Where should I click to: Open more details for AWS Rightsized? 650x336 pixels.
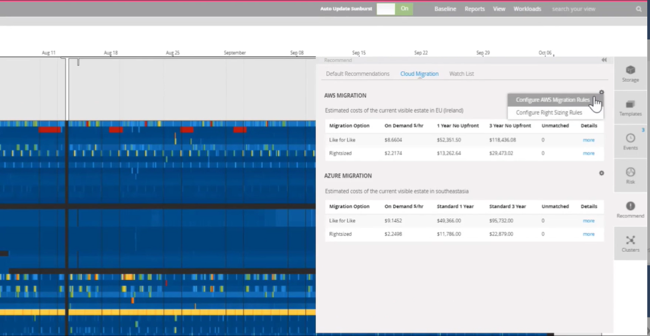pos(589,154)
